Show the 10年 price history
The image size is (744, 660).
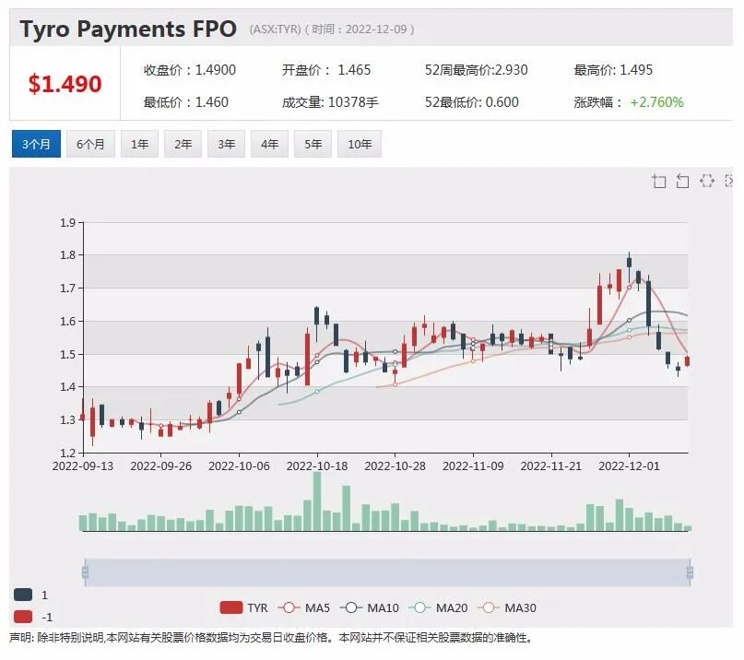(360, 144)
